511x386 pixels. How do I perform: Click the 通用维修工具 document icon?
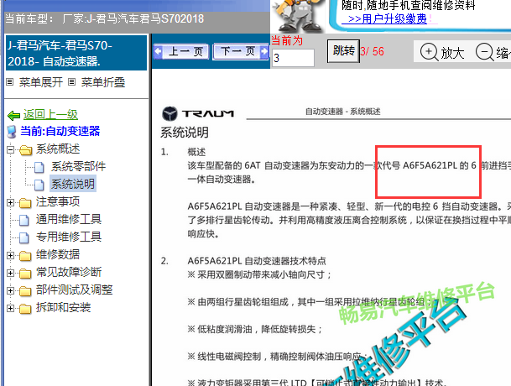23,220
